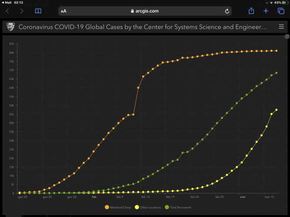Go back to previous page in Safari
Viewport: 290px width, 217px height.
click(x=7, y=11)
